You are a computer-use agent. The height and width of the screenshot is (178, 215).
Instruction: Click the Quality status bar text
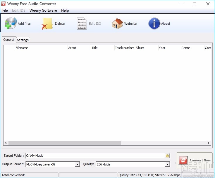pos(150,175)
